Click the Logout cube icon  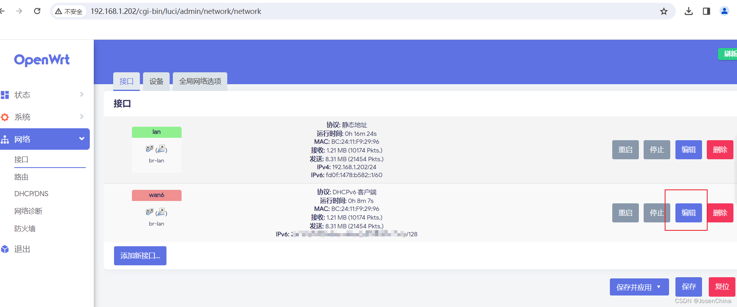tap(5, 249)
